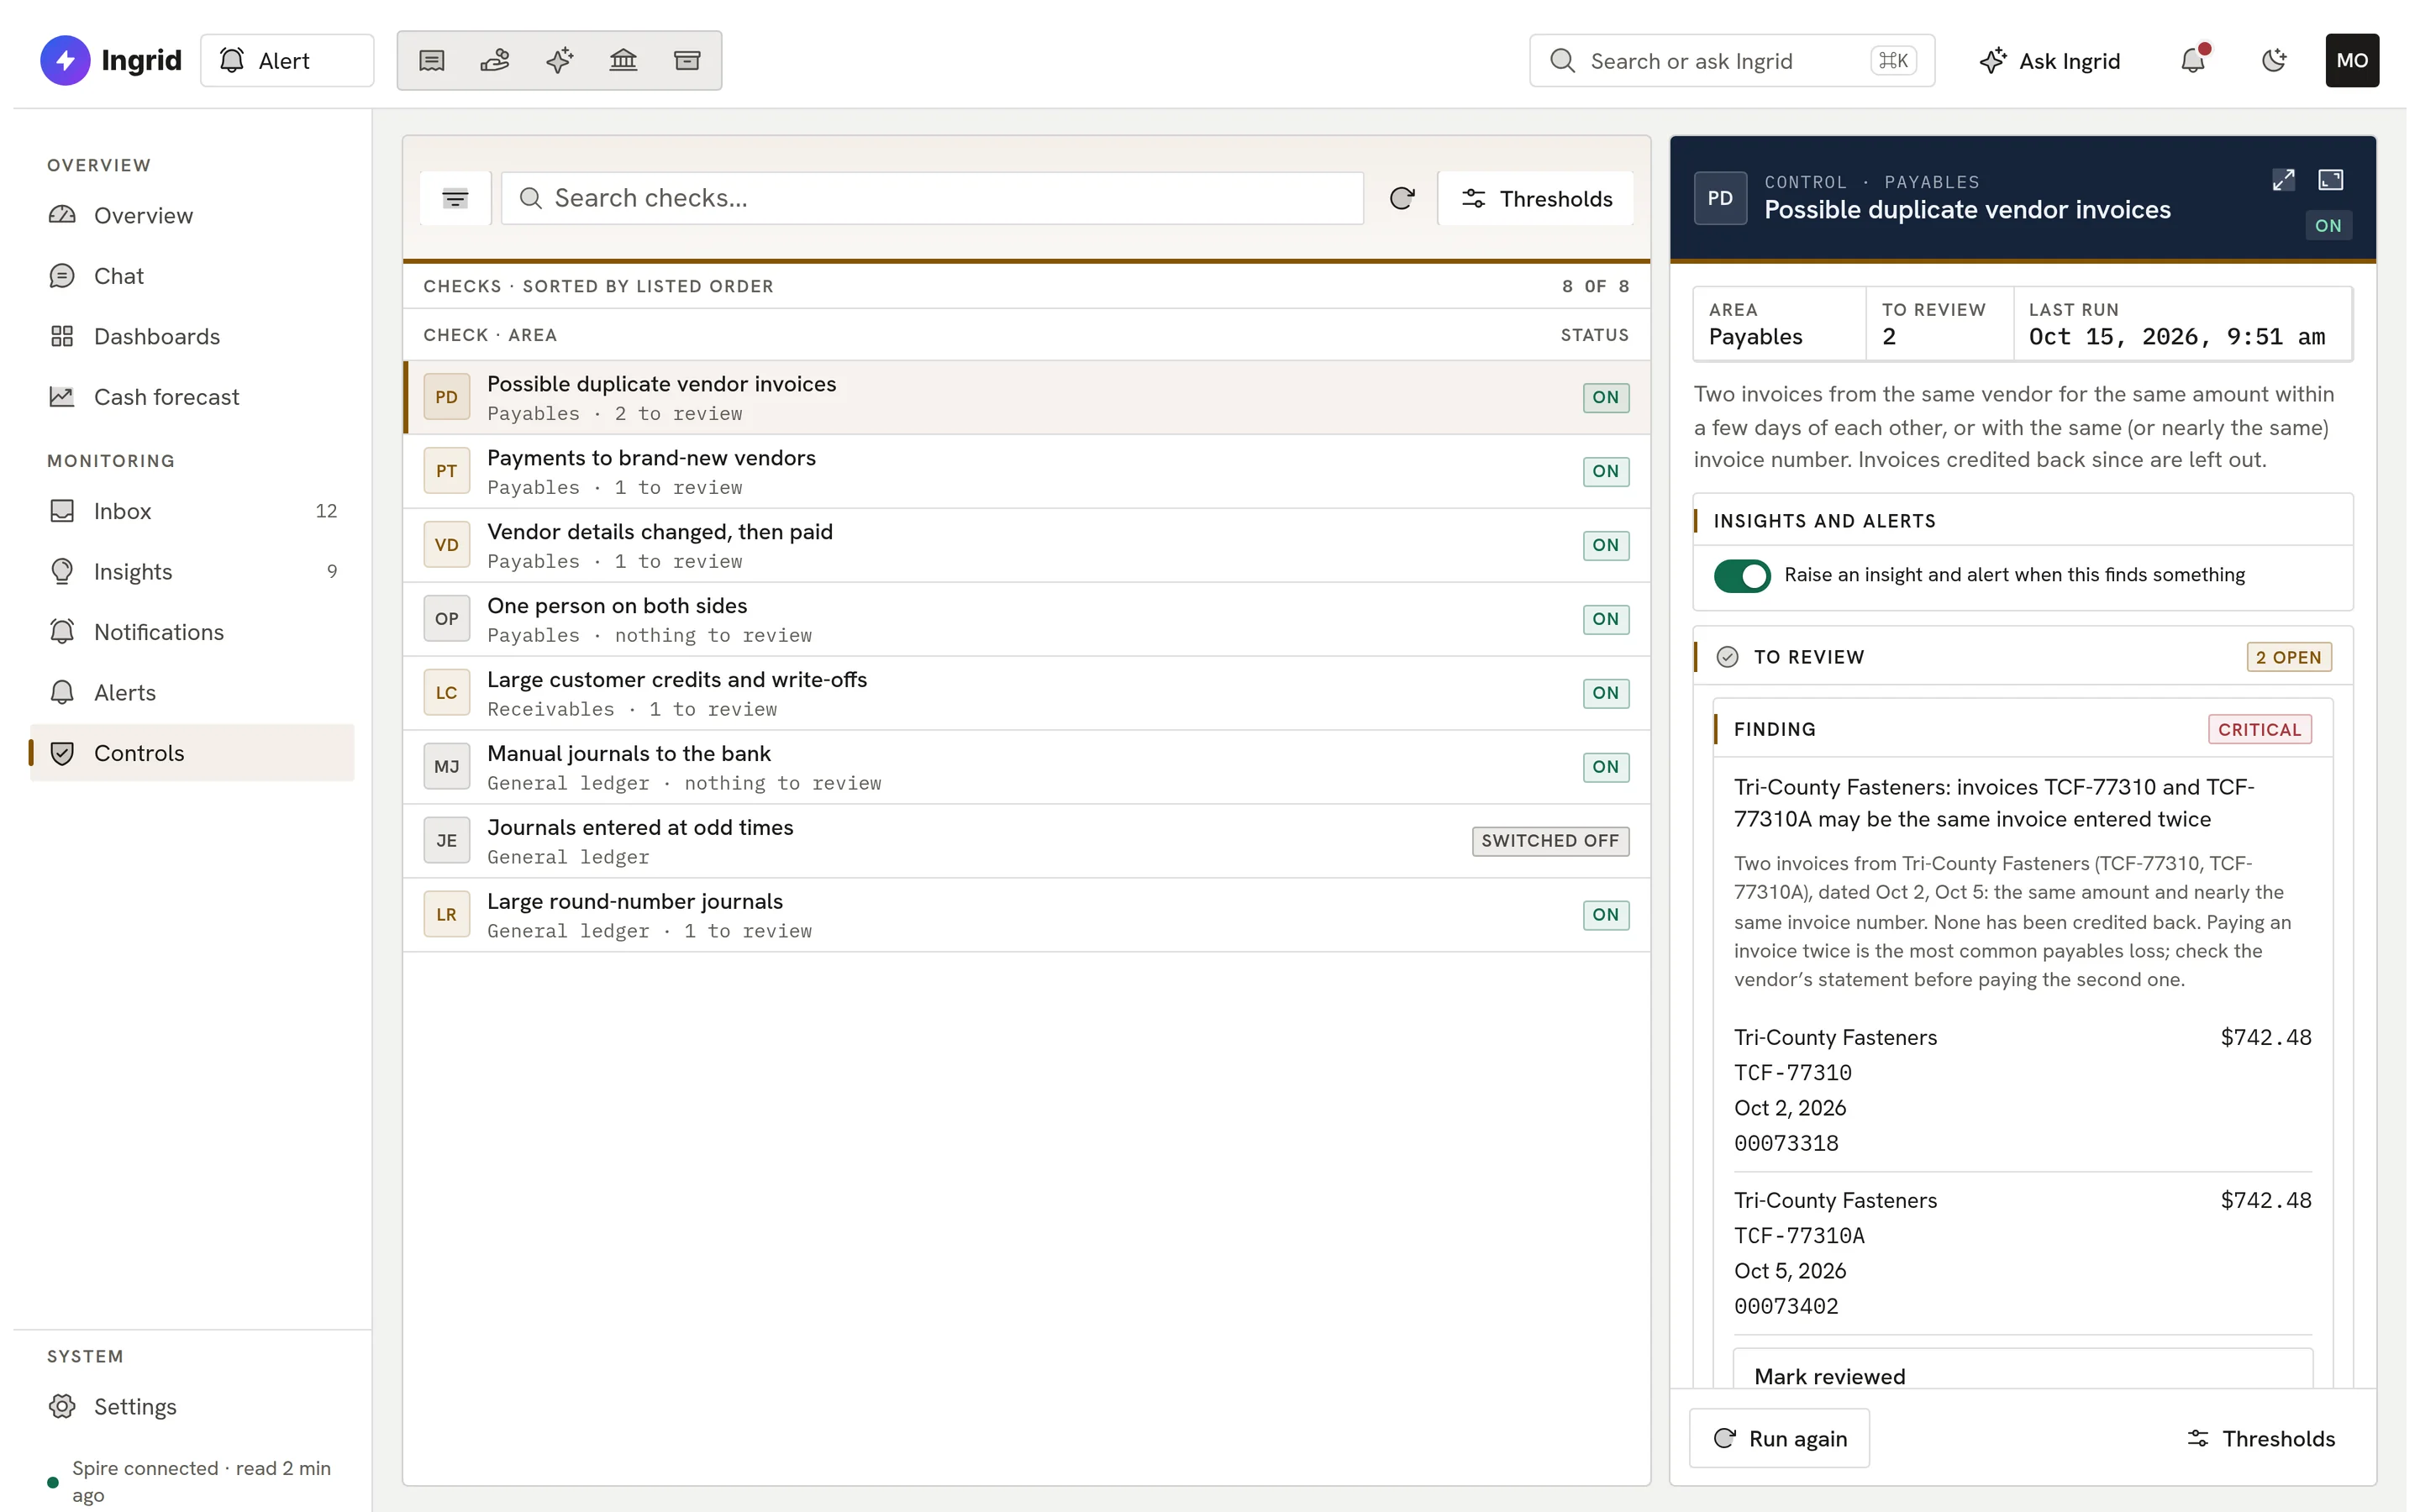Click Run again button

(1779, 1438)
